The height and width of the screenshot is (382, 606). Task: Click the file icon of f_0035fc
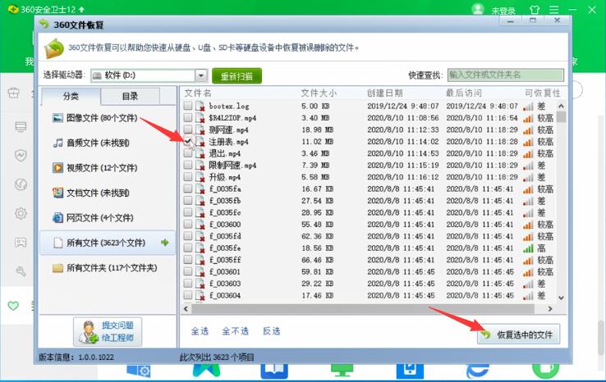click(200, 213)
